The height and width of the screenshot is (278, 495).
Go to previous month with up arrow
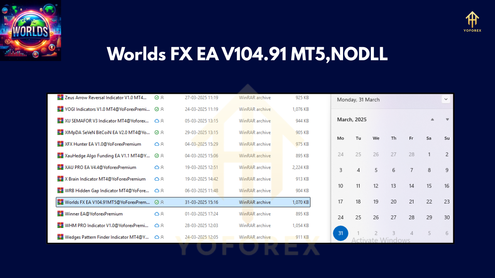click(x=432, y=120)
